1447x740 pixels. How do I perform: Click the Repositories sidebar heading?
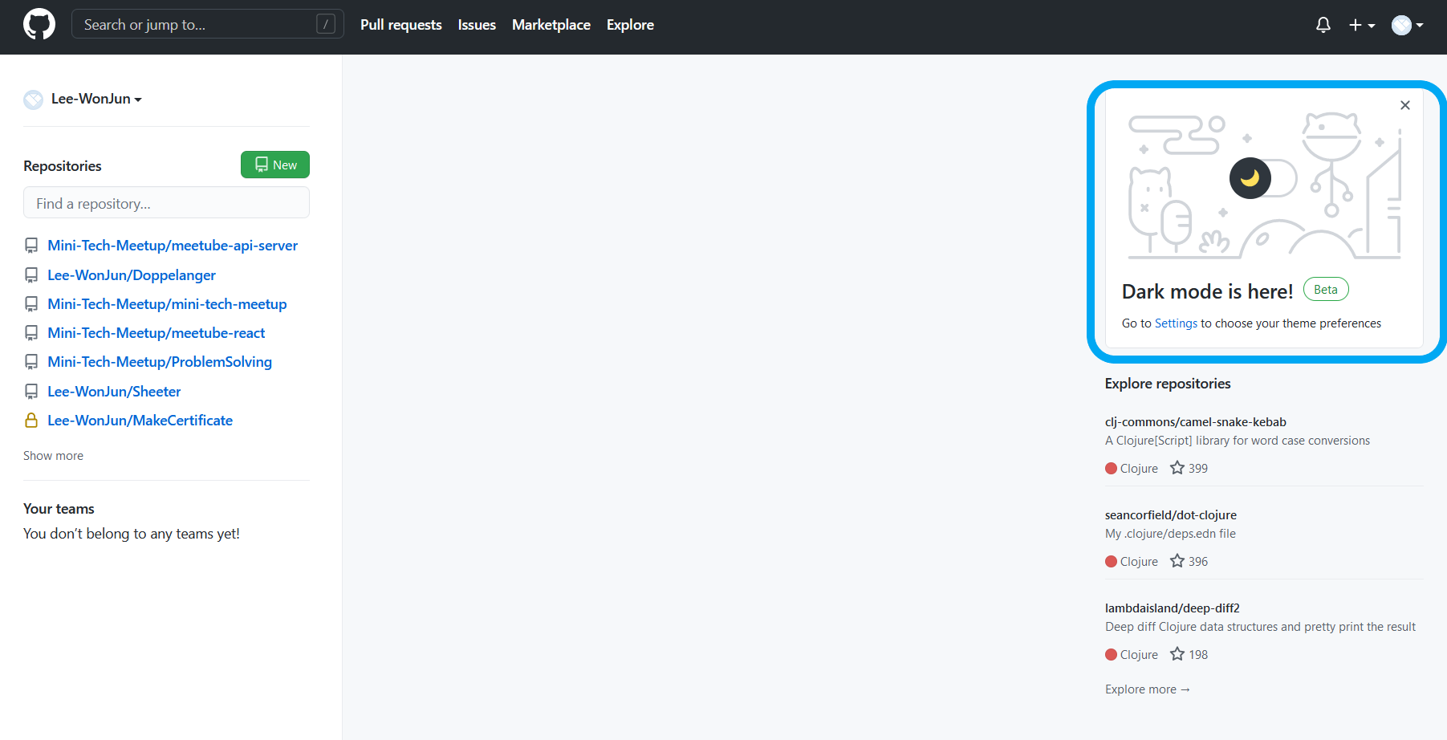(x=63, y=166)
